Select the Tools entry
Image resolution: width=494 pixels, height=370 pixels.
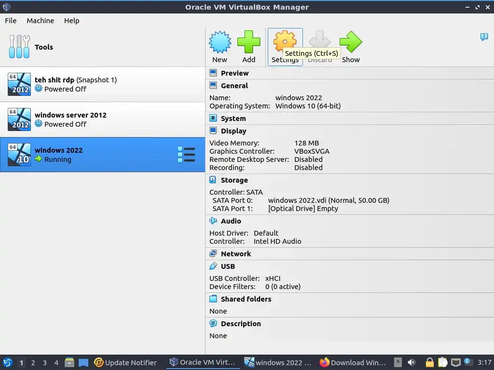point(102,47)
